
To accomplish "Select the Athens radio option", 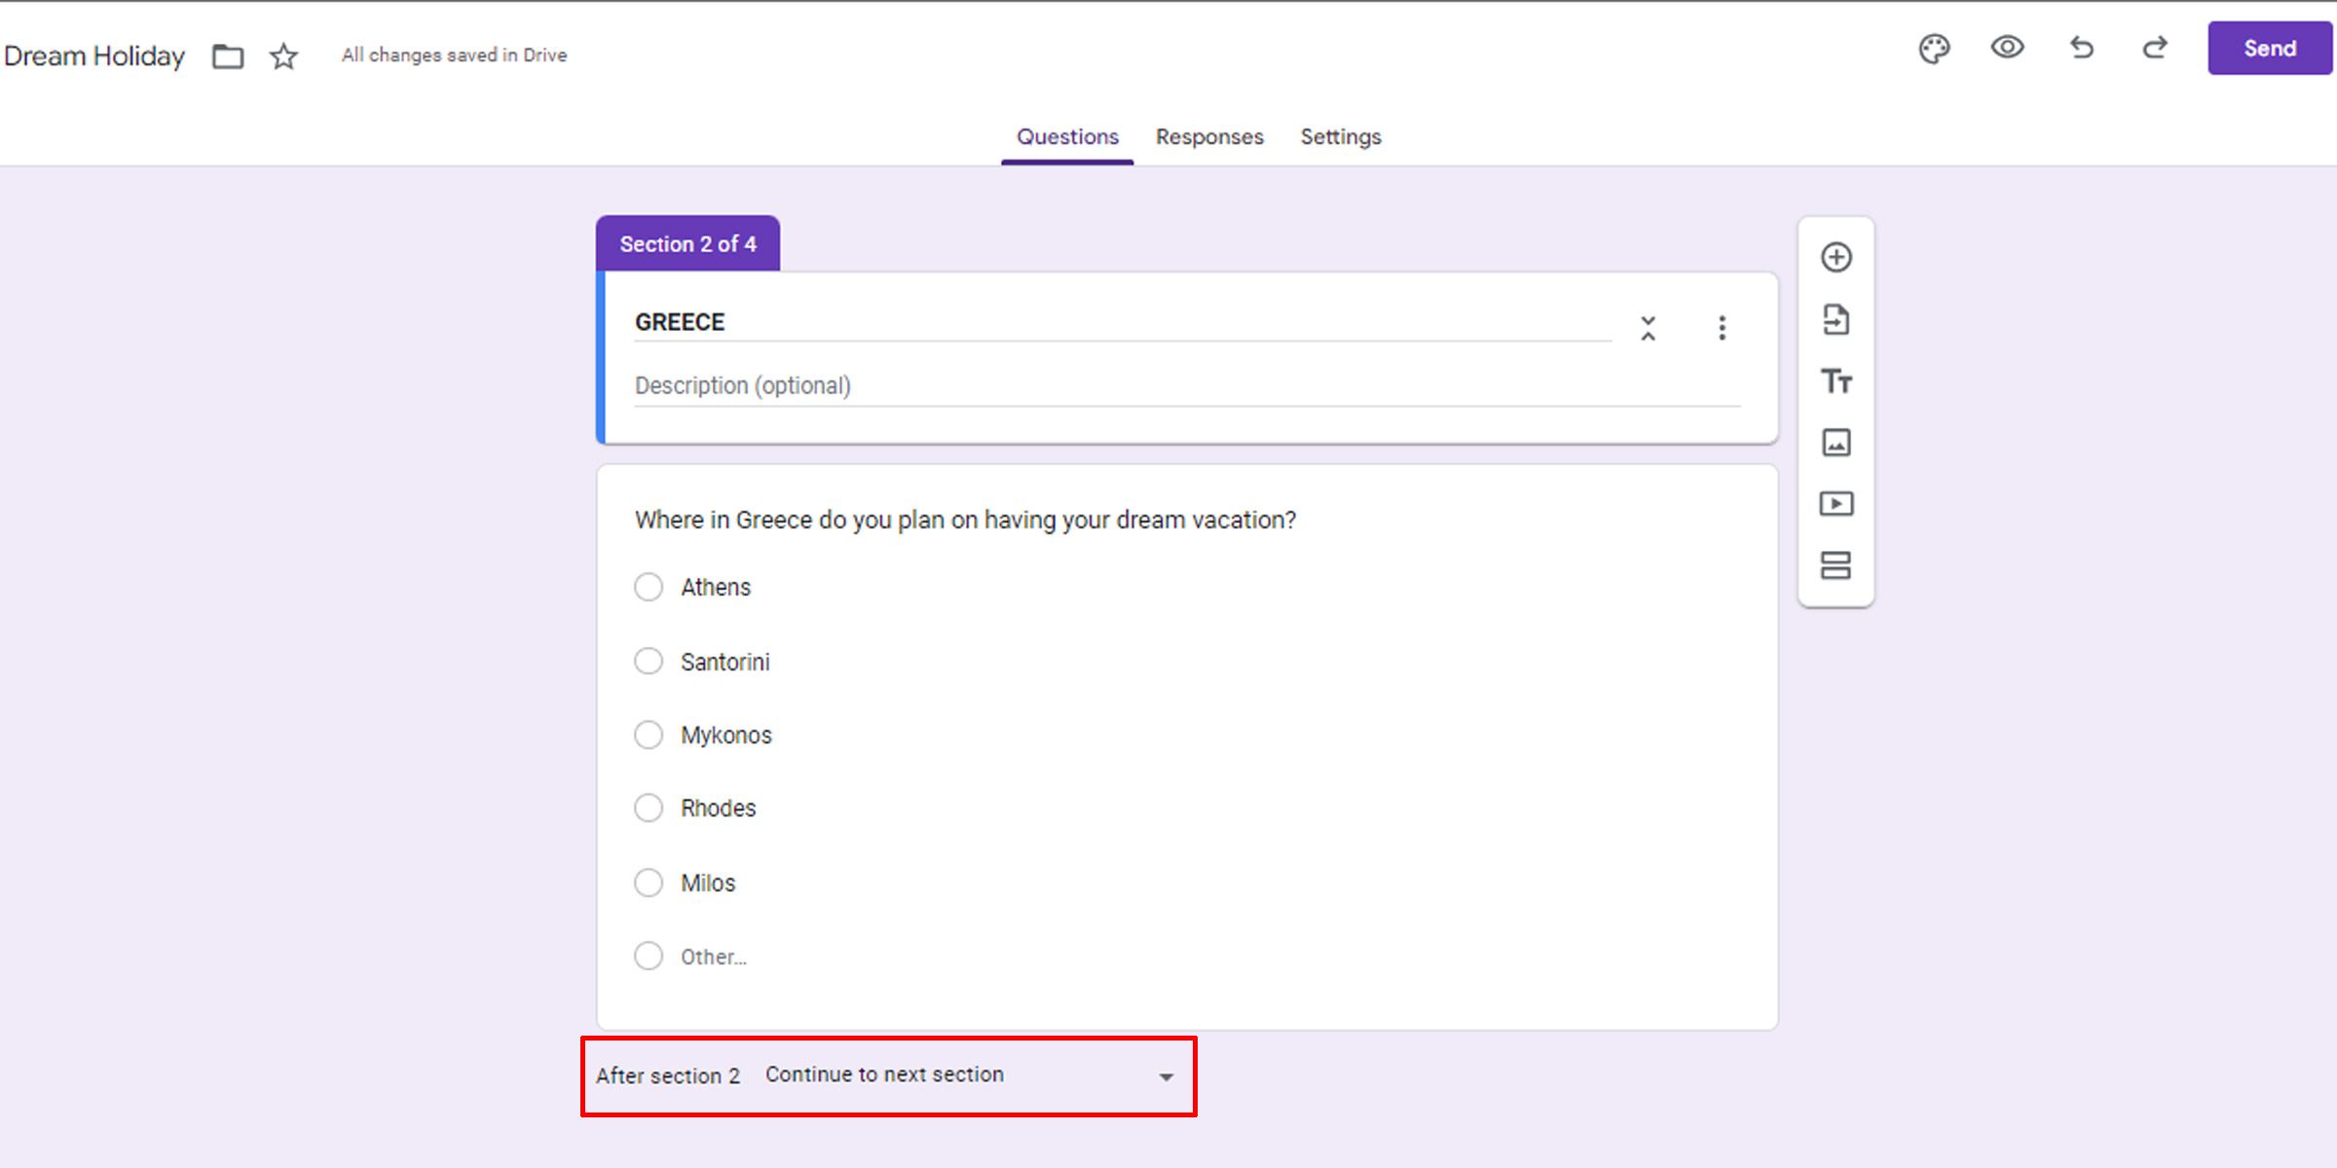I will 649,587.
